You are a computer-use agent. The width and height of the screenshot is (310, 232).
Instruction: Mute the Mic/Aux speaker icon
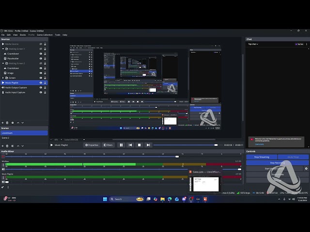pyautogui.click(x=3, y=169)
